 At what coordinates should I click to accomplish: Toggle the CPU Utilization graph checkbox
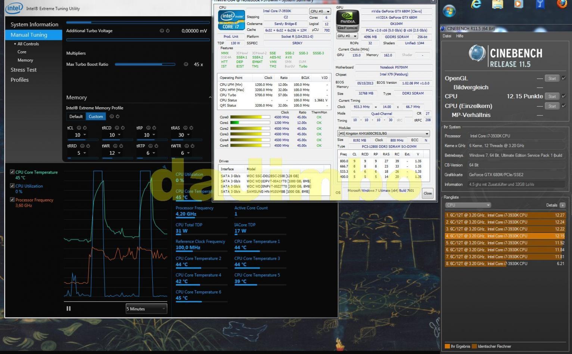(12, 186)
